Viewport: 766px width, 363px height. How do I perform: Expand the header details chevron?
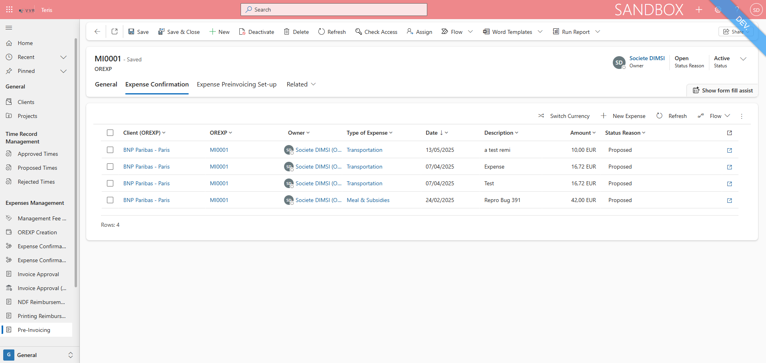(743, 59)
